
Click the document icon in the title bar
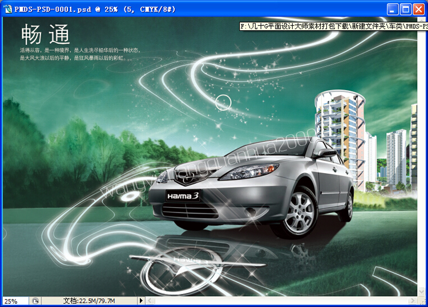[8, 9]
